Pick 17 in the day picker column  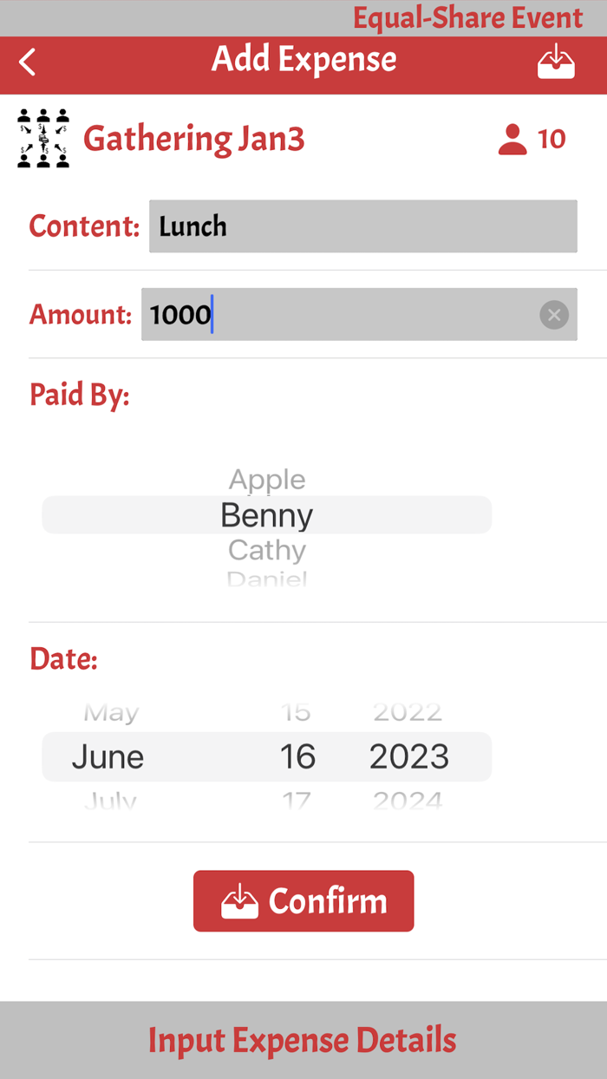[x=298, y=799]
